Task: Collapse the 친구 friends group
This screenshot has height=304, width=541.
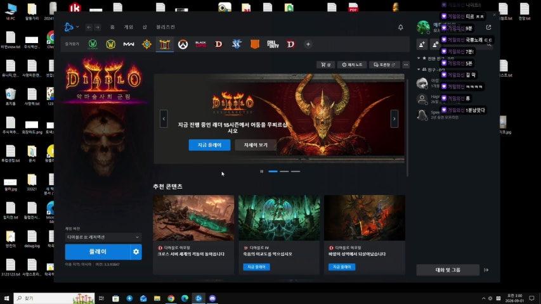Action: point(419,69)
